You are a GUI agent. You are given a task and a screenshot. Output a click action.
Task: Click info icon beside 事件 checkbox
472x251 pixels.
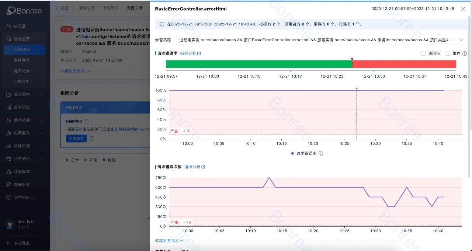click(x=465, y=53)
